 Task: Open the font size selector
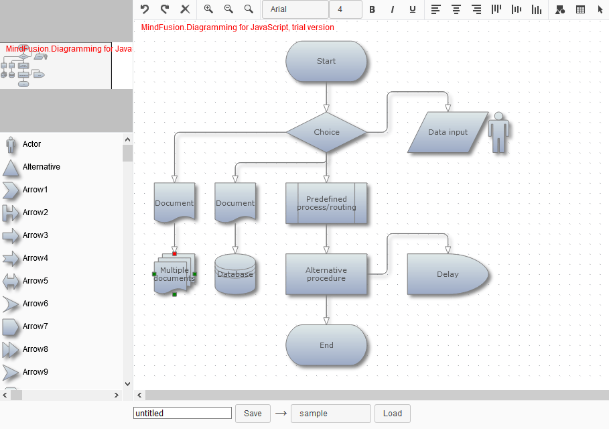point(346,9)
